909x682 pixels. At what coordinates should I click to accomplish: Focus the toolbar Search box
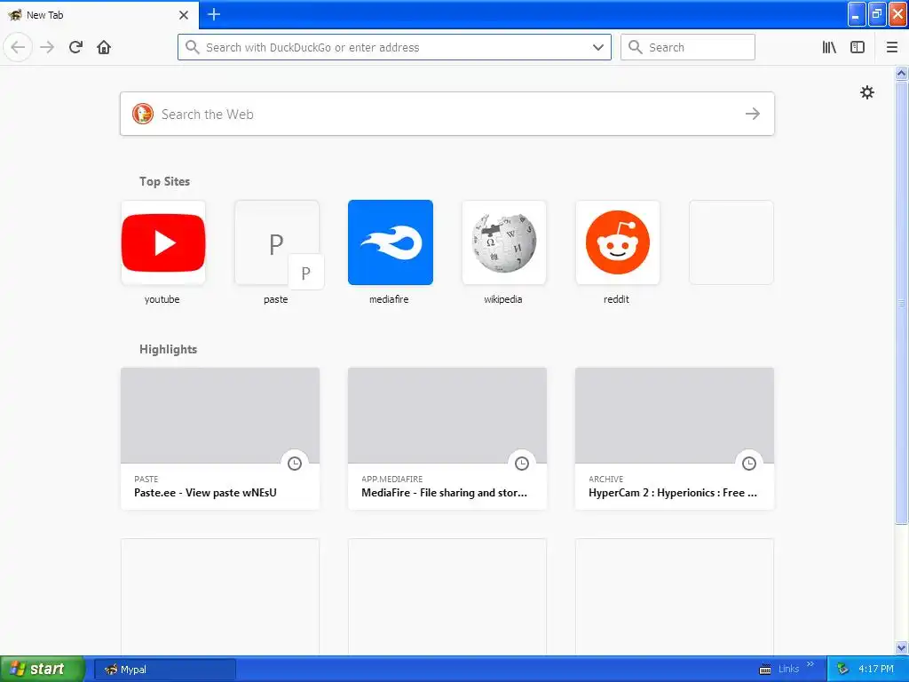pyautogui.click(x=688, y=47)
